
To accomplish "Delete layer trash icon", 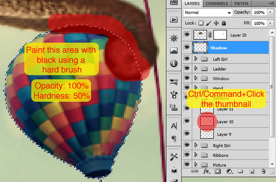I will (263, 171).
